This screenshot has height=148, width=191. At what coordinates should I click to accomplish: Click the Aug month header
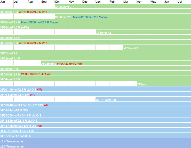click(30, 2)
